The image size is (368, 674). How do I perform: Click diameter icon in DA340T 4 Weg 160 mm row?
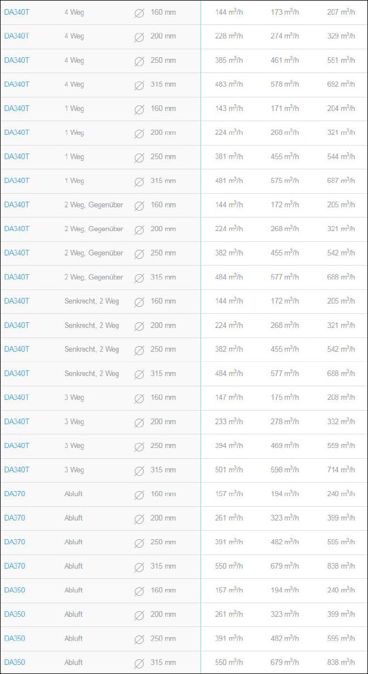point(139,13)
